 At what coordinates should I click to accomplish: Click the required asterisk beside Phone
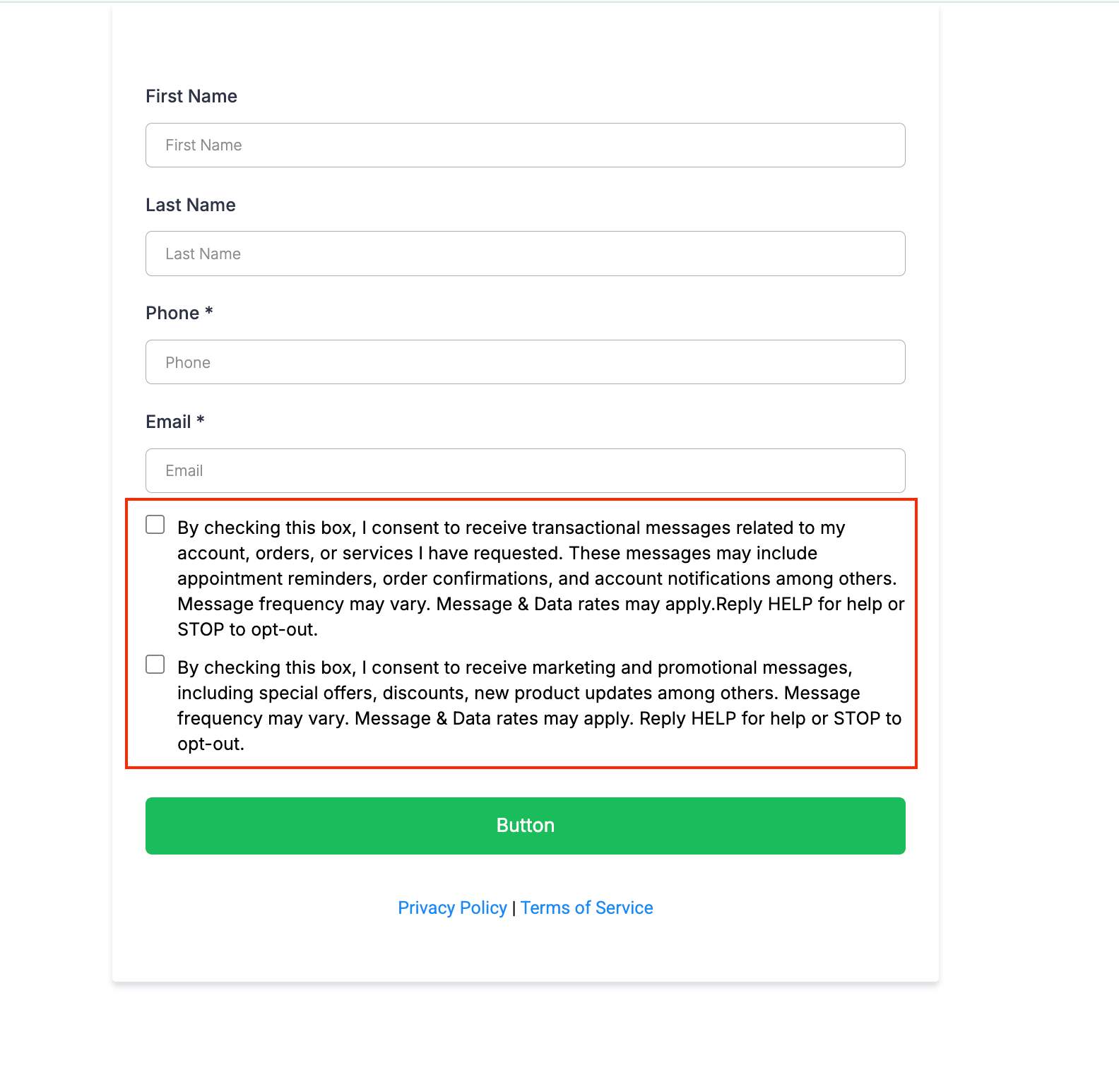[x=209, y=311]
